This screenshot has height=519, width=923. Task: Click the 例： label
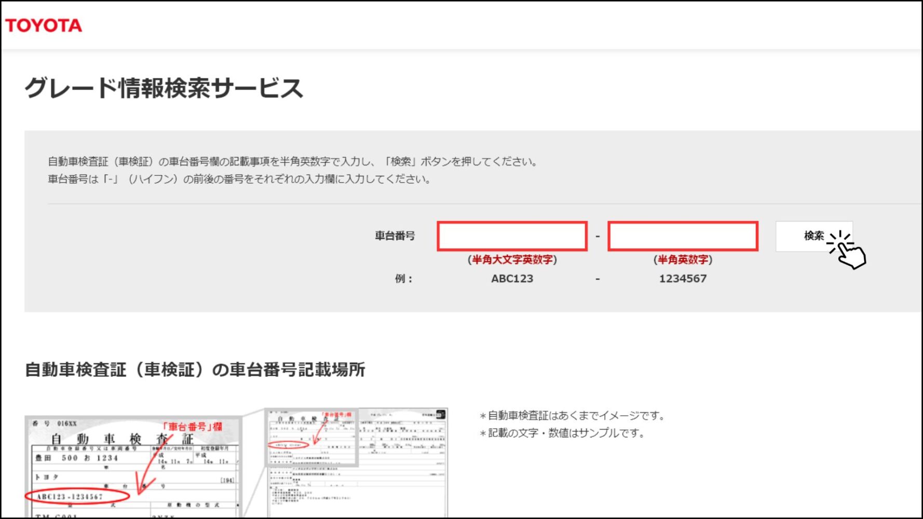(x=404, y=279)
